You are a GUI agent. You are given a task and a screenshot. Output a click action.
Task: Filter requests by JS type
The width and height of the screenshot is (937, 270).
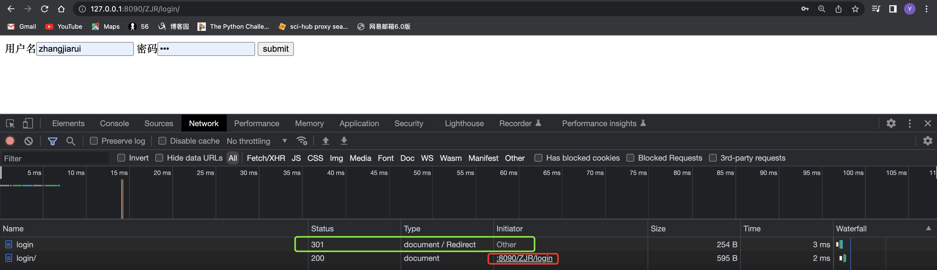296,158
